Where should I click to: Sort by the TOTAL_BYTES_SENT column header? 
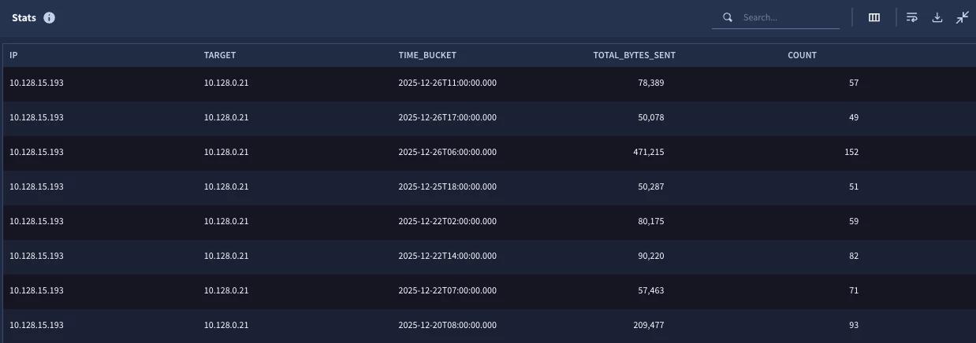(634, 55)
